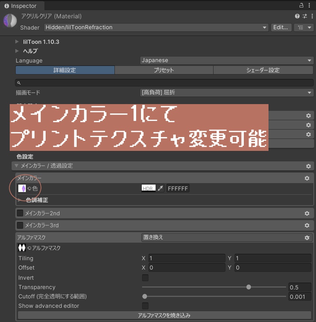Open gear menu for メインカラー3rd
The width and height of the screenshot is (316, 322).
coord(307,225)
